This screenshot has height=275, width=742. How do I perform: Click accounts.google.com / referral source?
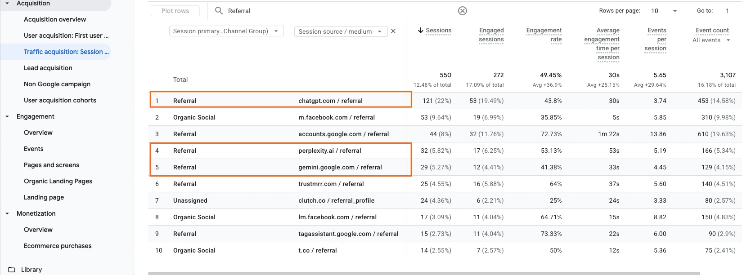click(x=343, y=134)
